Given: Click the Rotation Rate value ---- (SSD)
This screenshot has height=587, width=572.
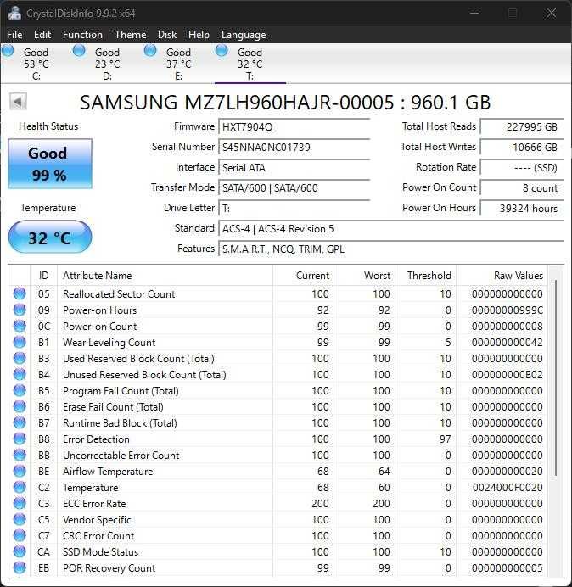Looking at the screenshot, I should tap(522, 167).
